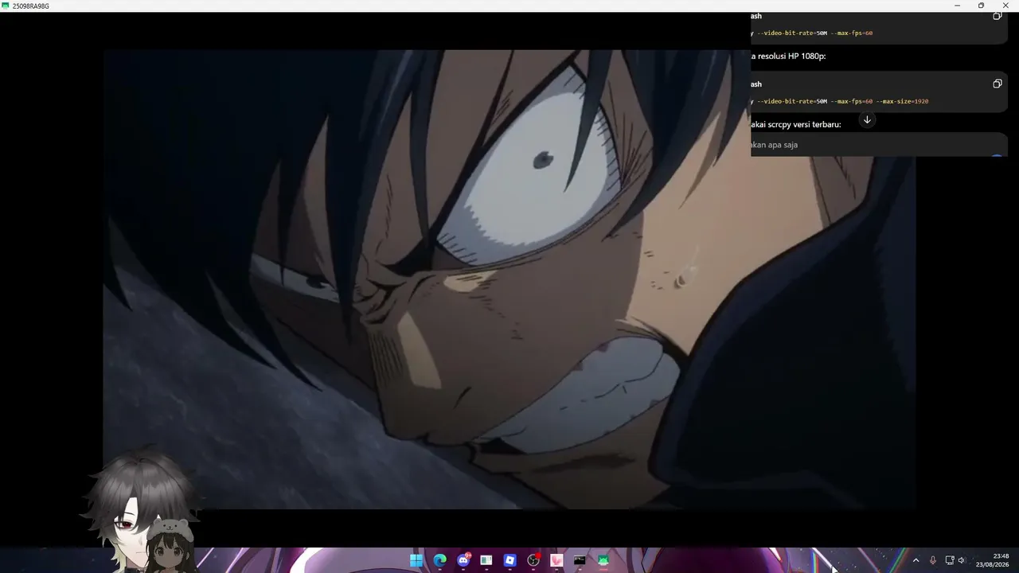Open the Roblox taskbar icon
The width and height of the screenshot is (1019, 573).
(x=509, y=560)
